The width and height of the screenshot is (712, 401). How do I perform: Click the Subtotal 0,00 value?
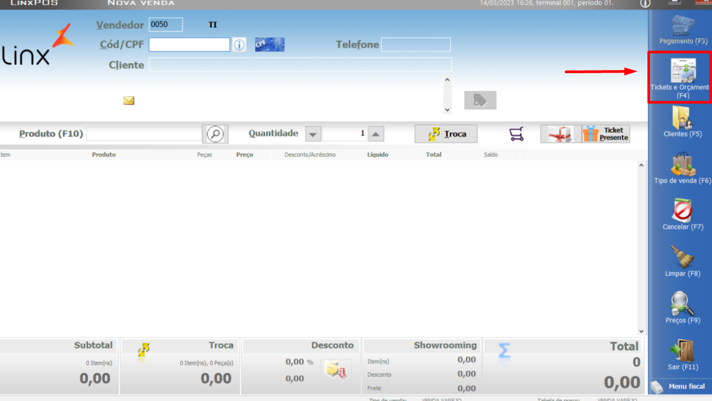click(95, 379)
